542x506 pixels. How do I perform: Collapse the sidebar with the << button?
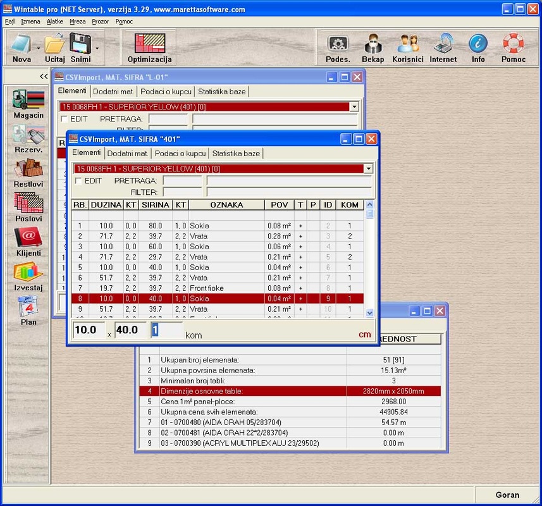point(44,77)
